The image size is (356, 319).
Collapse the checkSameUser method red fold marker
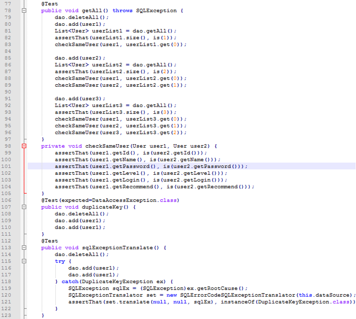(24, 146)
